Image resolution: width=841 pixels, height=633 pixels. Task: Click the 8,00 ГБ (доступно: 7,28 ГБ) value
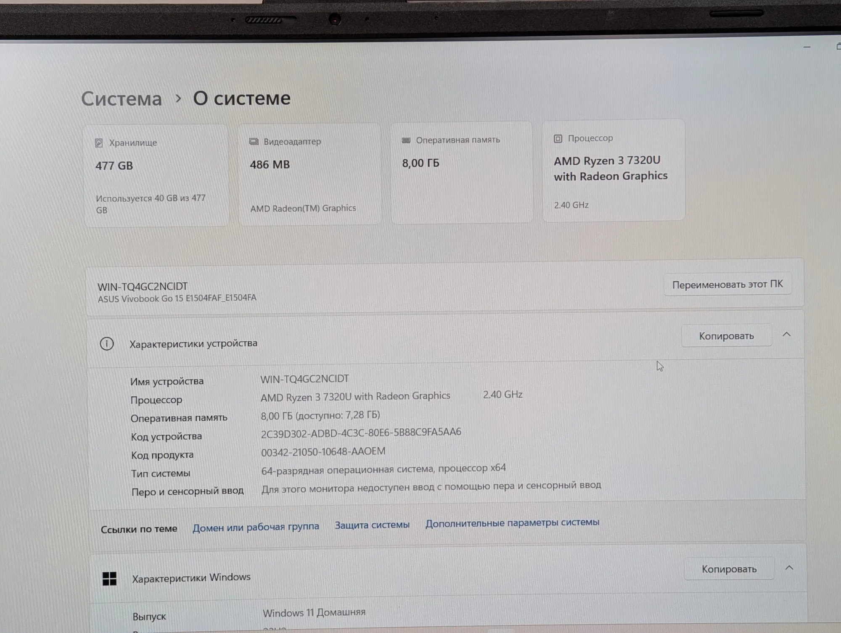click(x=320, y=416)
